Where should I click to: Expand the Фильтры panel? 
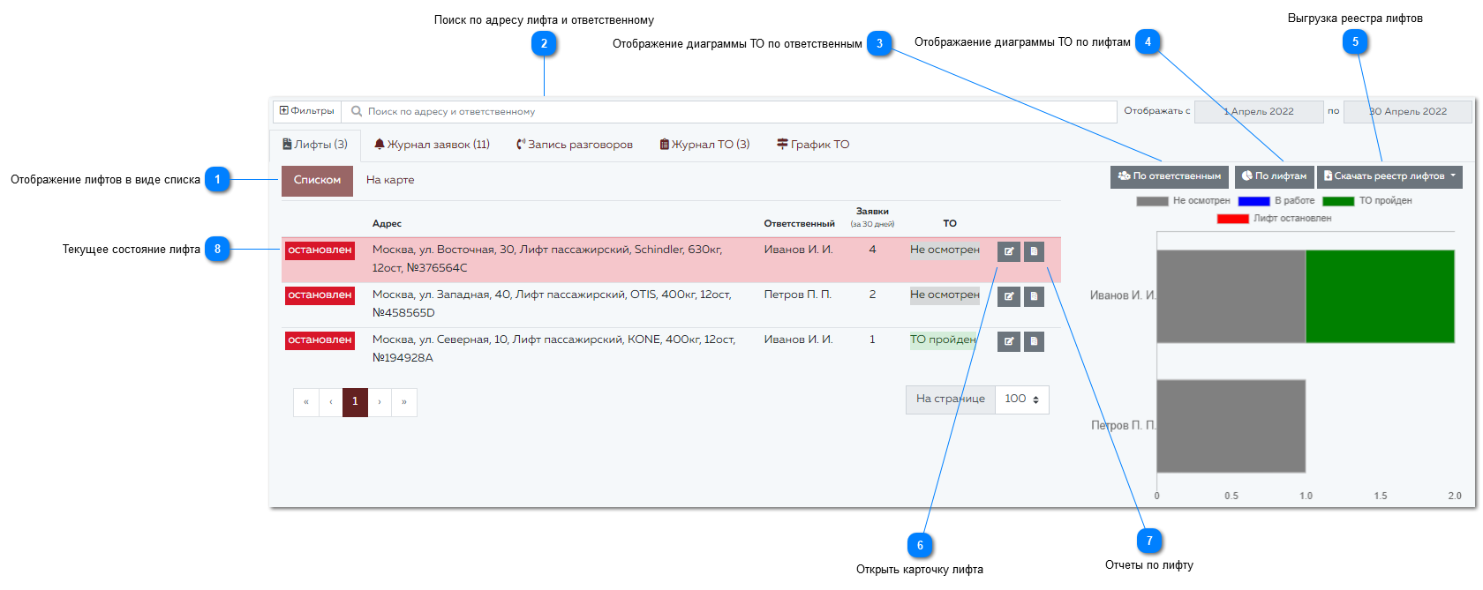coord(307,111)
